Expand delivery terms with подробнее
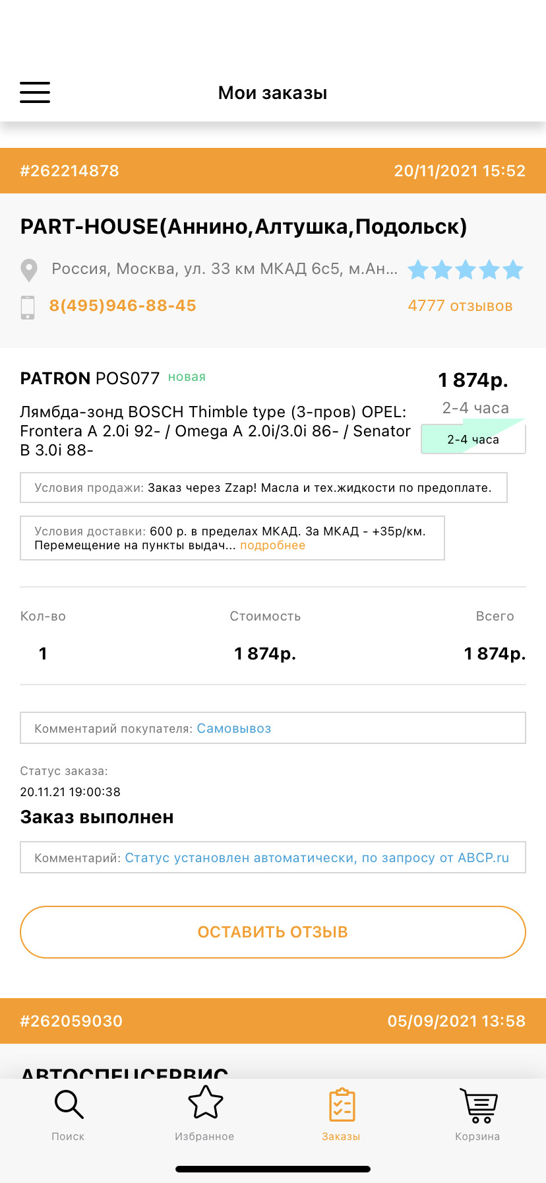This screenshot has height=1183, width=546. coord(272,545)
